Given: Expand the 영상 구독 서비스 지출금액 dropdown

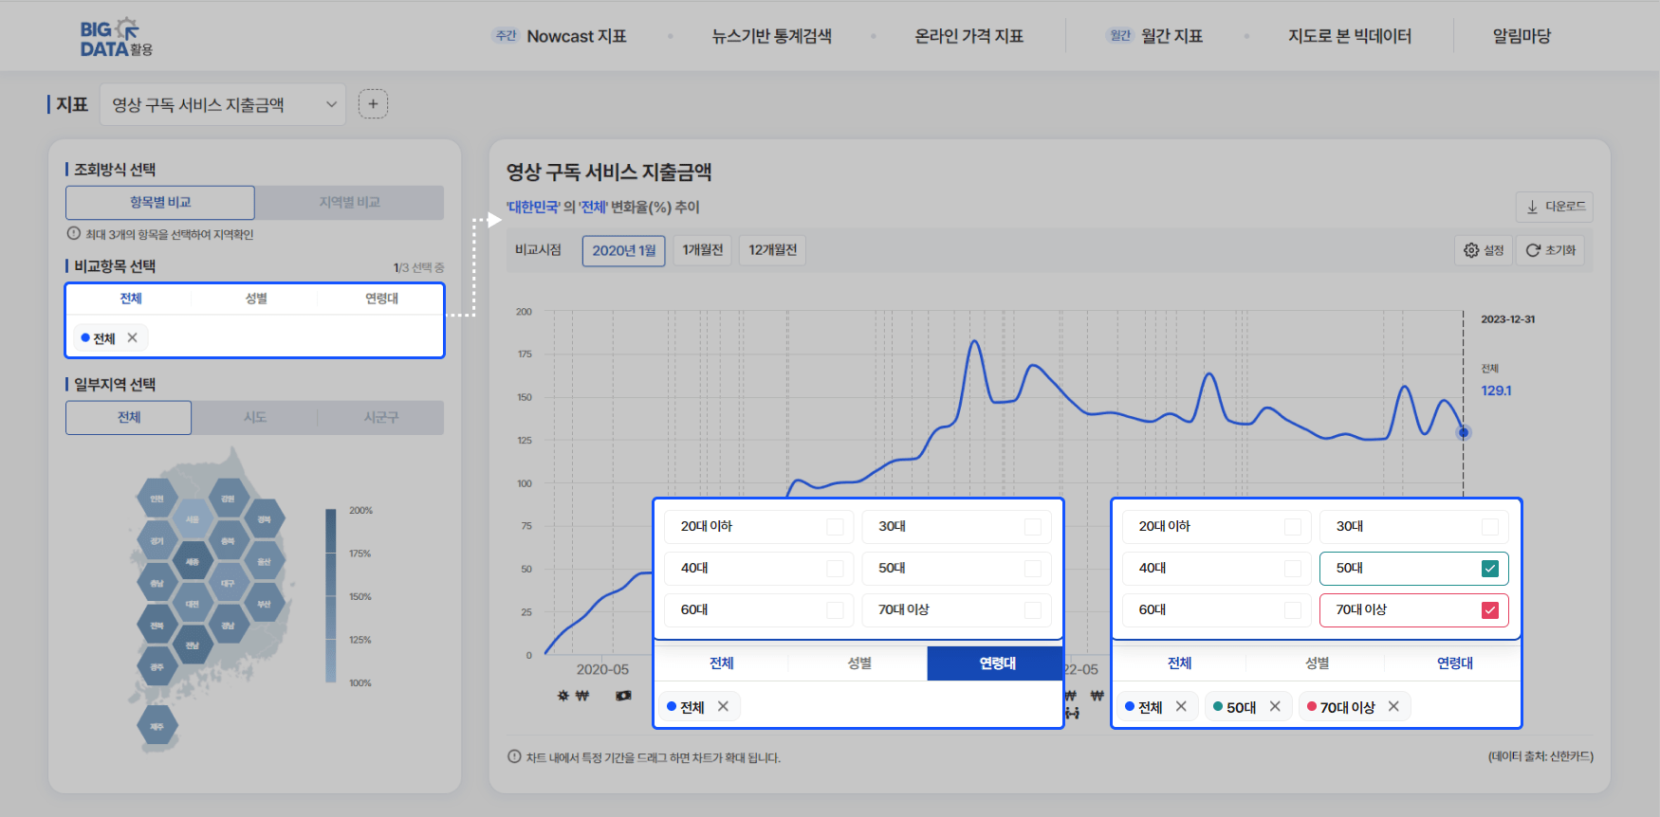Looking at the screenshot, I should point(223,104).
